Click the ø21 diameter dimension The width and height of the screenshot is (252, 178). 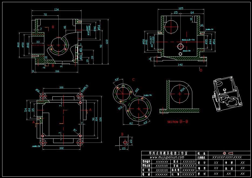(81, 50)
